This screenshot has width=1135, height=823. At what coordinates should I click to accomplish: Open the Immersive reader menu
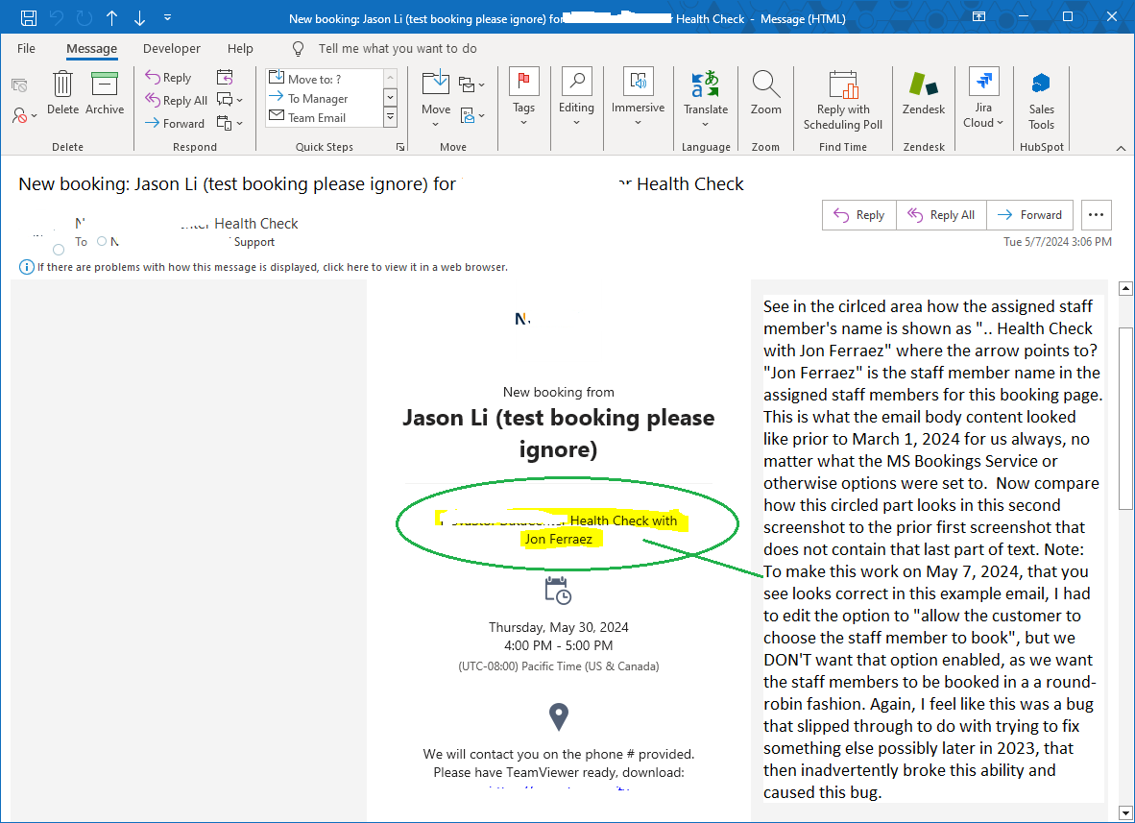[x=638, y=97]
